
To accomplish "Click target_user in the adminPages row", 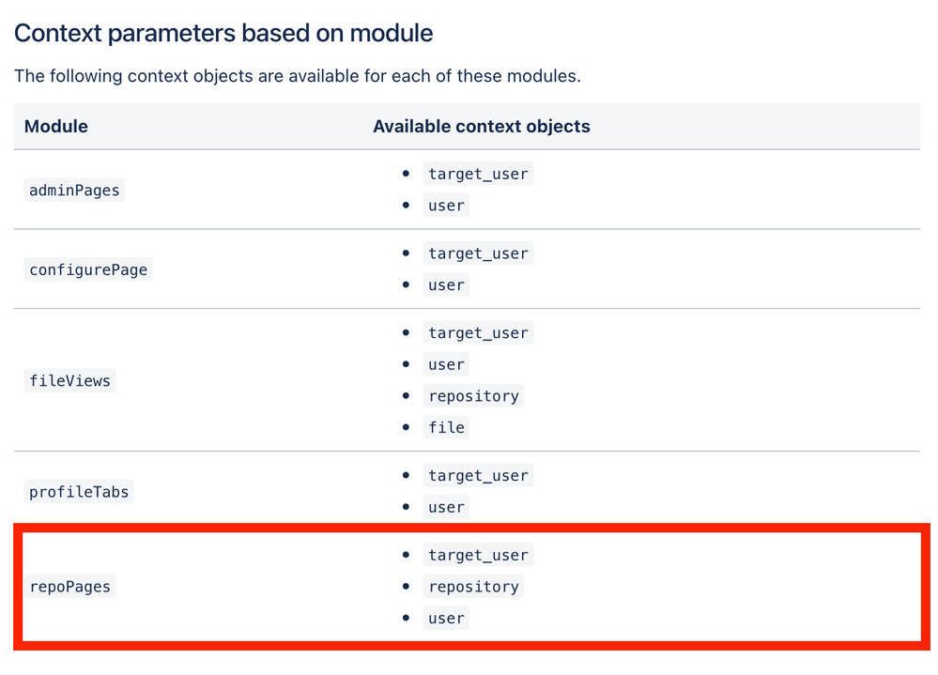I will pyautogui.click(x=478, y=174).
